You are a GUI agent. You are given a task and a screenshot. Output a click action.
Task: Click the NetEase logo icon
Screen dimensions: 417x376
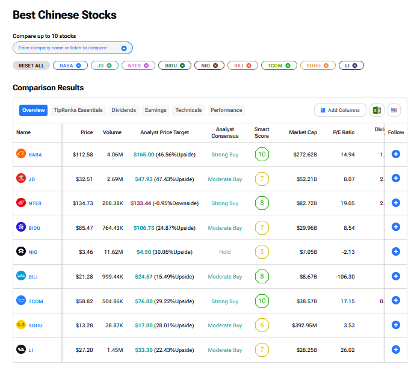[x=21, y=202]
